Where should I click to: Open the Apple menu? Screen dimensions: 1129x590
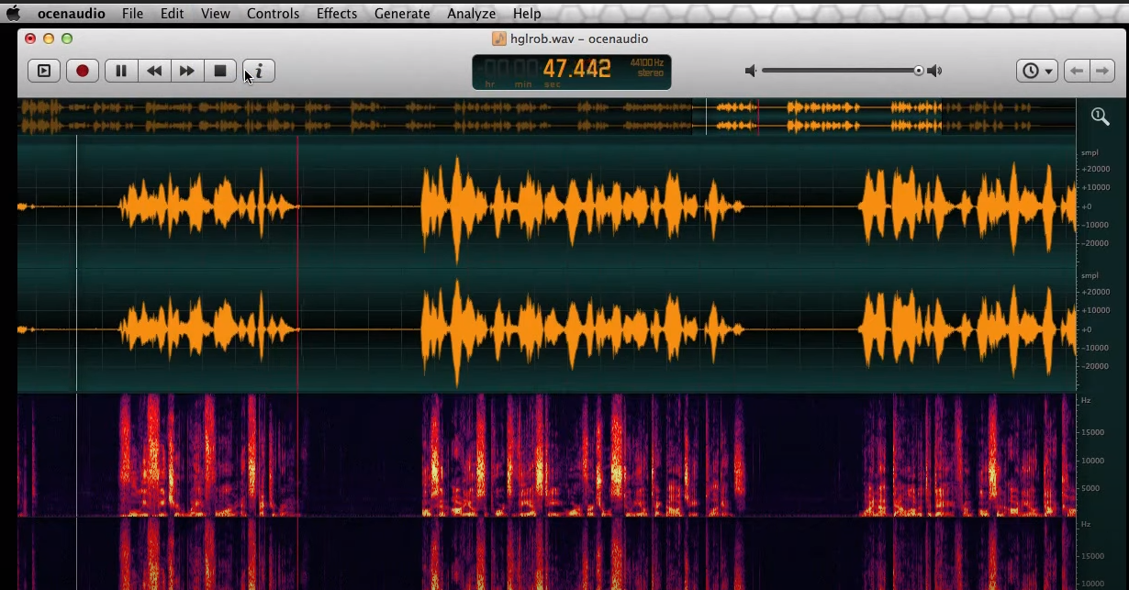[x=14, y=14]
